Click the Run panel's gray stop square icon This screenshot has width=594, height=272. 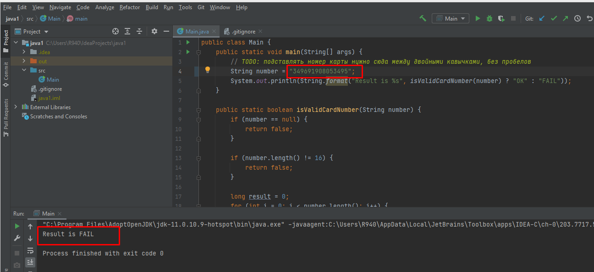[17, 253]
